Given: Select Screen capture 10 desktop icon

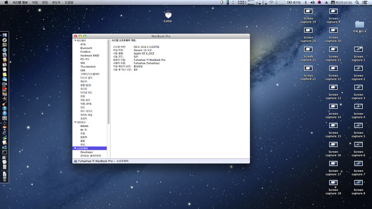Looking at the screenshot, I should pos(333,30).
